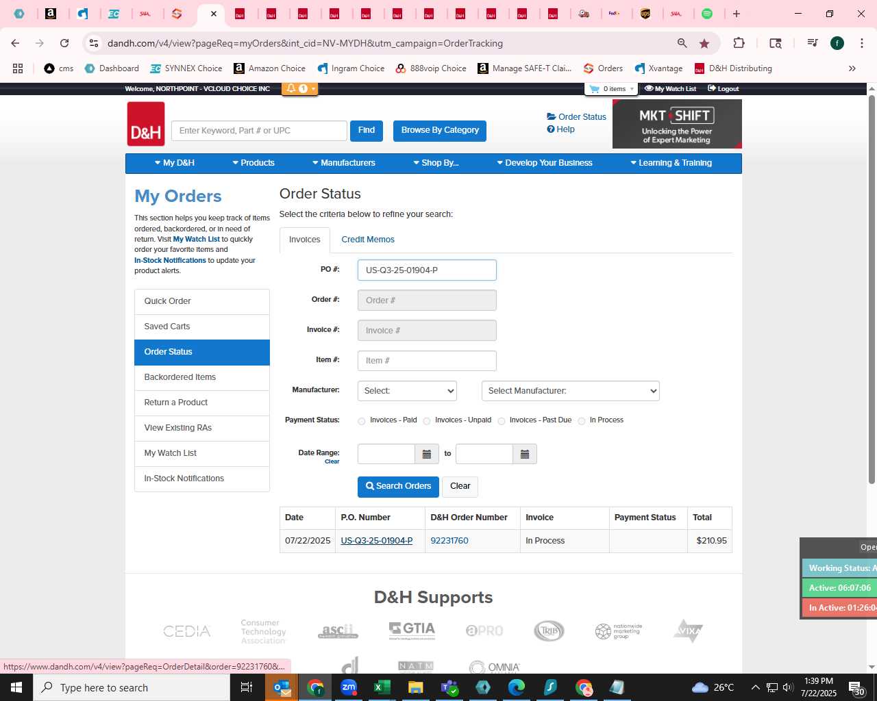Click the Search Orders button

(398, 487)
